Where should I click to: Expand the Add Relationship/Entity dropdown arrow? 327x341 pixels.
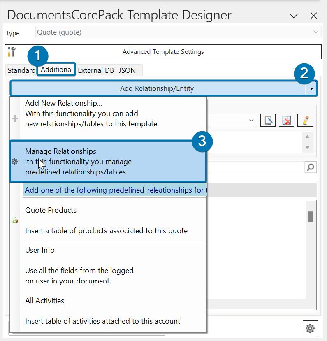(311, 88)
